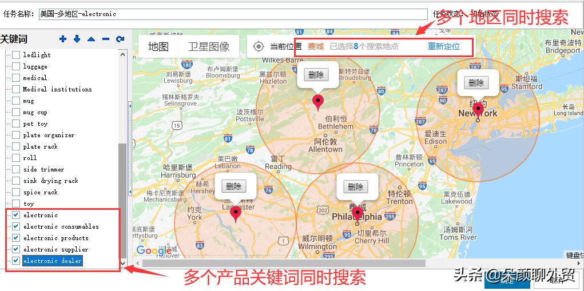Screen dimensions: 584x291
Task: Switch to 卫星图像 satellite view
Action: [209, 46]
